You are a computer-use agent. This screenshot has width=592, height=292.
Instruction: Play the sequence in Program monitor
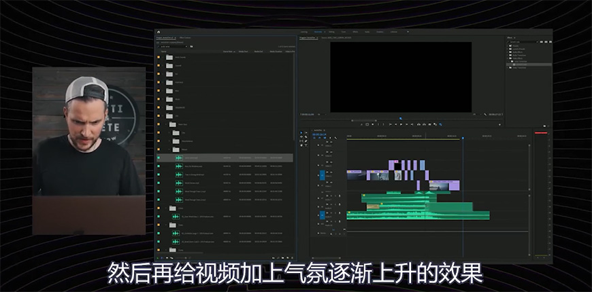401,124
